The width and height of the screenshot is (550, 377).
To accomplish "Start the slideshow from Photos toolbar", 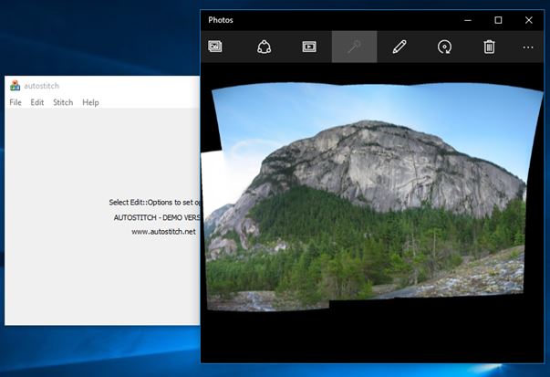I will point(309,47).
